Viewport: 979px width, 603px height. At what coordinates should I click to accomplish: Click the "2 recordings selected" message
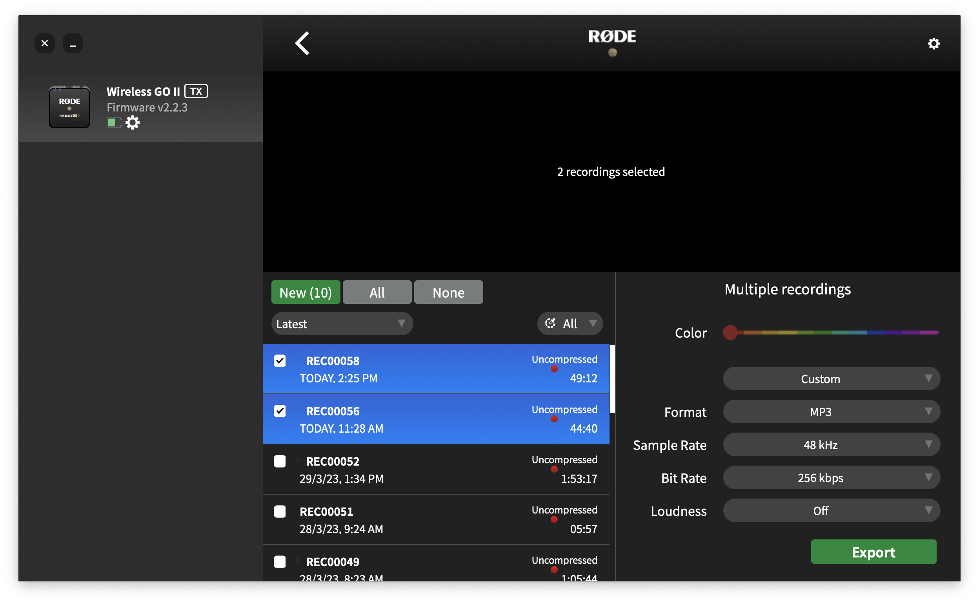pos(611,172)
